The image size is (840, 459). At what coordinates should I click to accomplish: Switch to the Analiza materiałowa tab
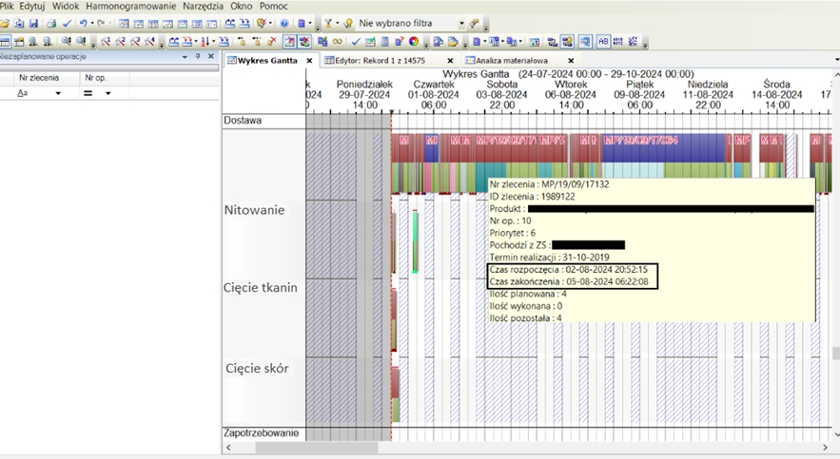[512, 61]
